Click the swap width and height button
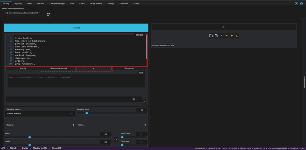Image resolution: width=306 pixels, height=150 pixels. [116, 139]
